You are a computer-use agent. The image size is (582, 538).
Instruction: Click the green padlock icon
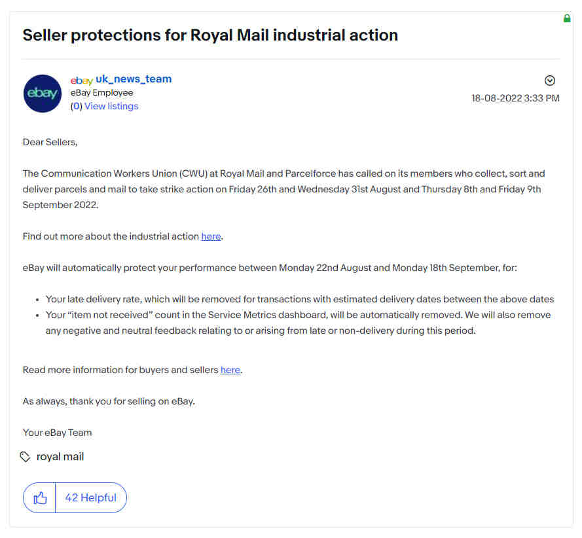[566, 18]
